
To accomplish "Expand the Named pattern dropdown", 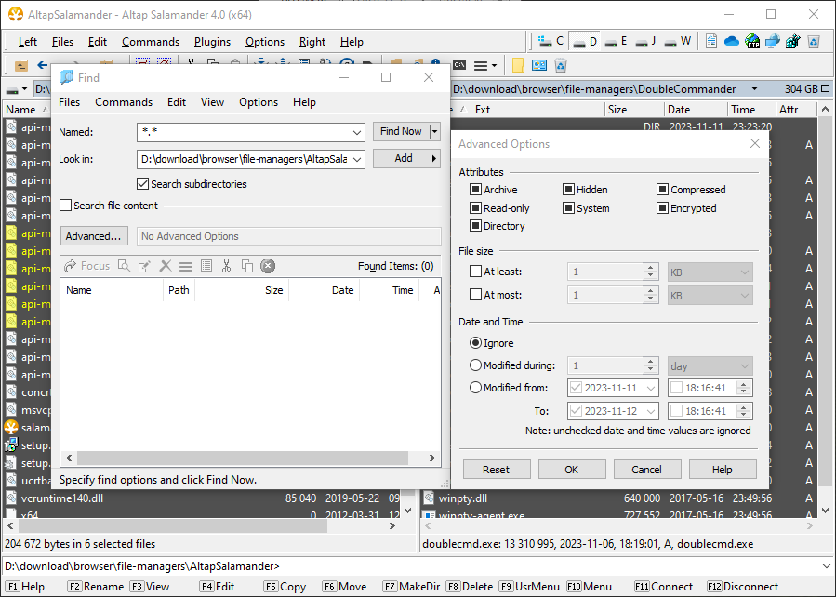I will click(357, 132).
